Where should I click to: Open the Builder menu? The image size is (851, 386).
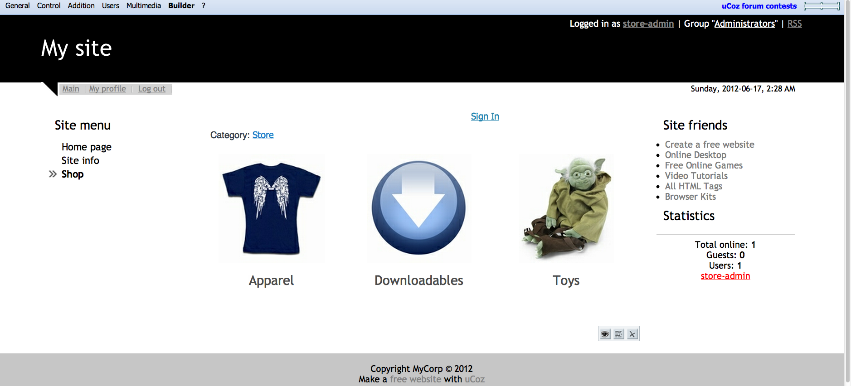[181, 5]
